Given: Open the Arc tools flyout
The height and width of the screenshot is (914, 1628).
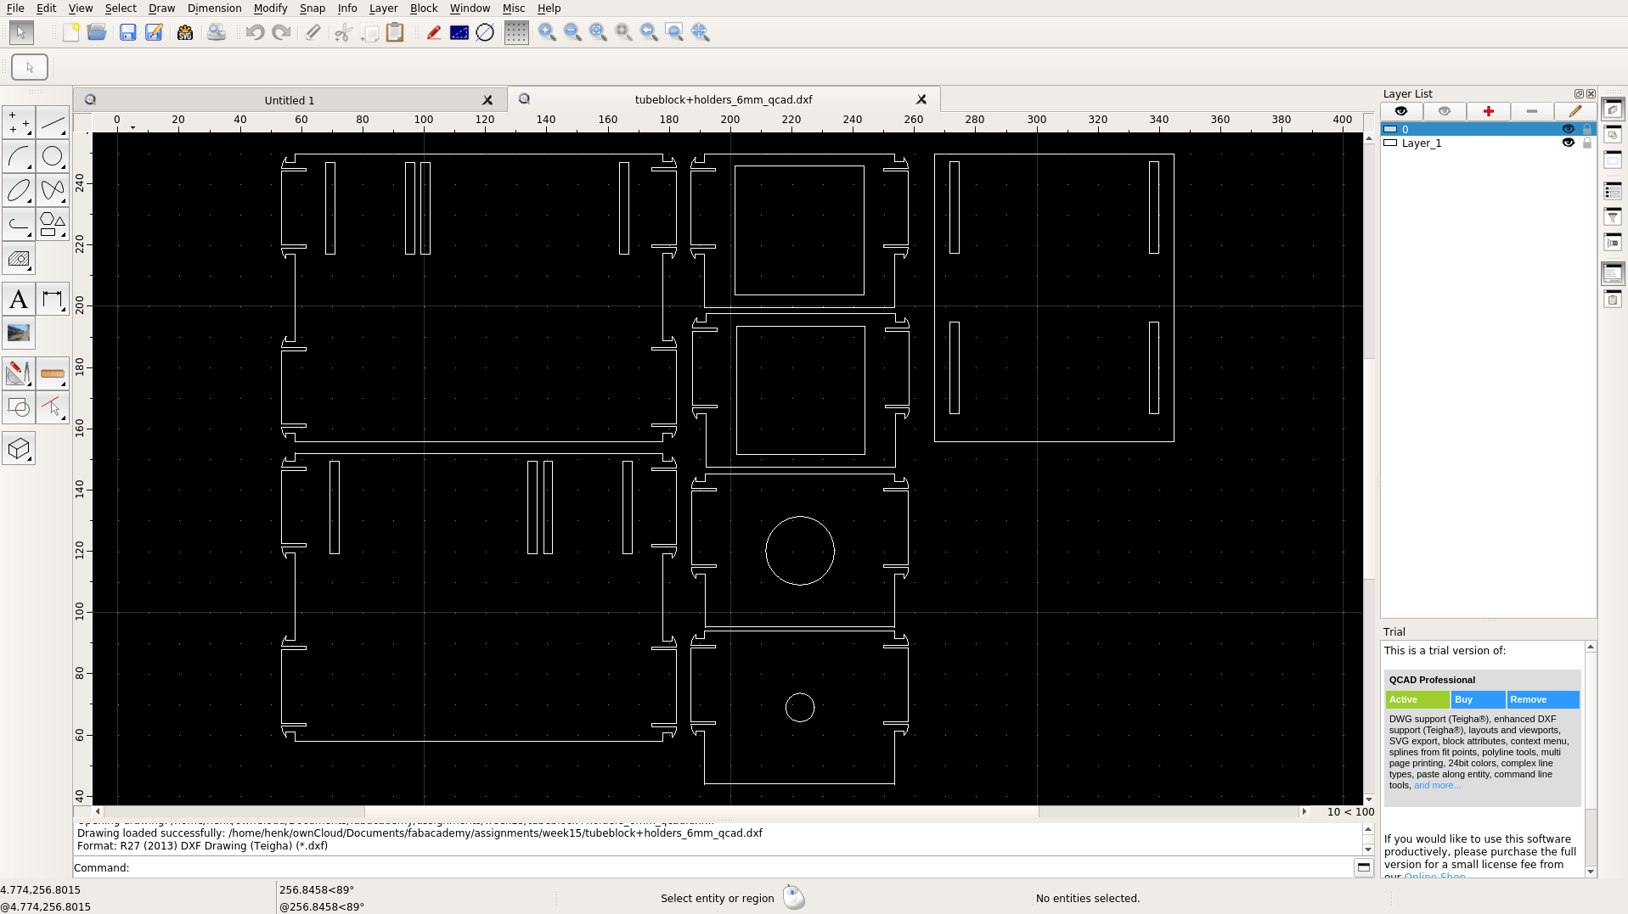Looking at the screenshot, I should tap(19, 156).
